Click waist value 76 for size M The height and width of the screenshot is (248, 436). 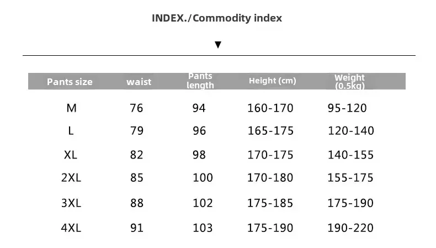136,108
